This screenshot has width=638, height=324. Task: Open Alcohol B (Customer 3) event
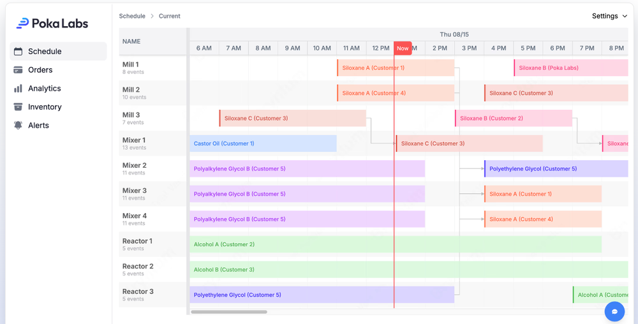(409, 270)
